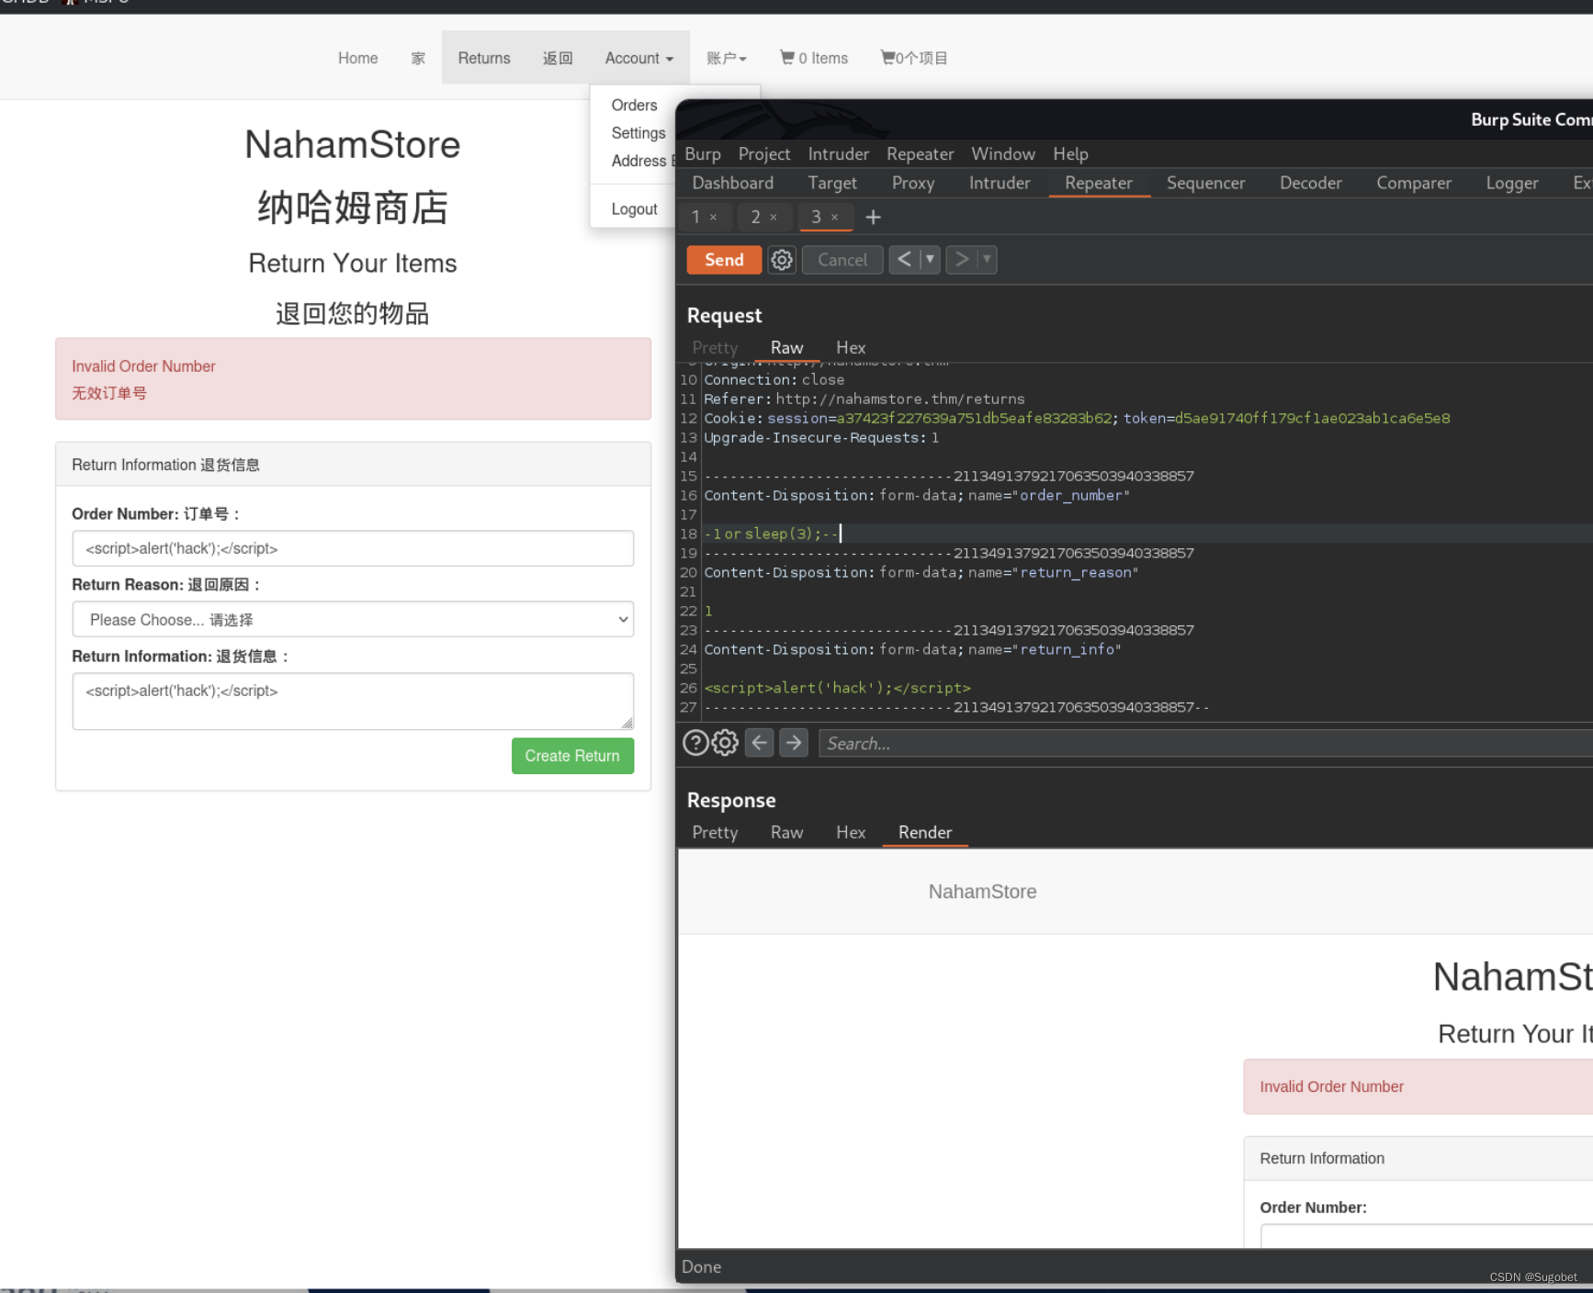Jump to previous search match arrow
1593x1293 pixels.
[759, 743]
